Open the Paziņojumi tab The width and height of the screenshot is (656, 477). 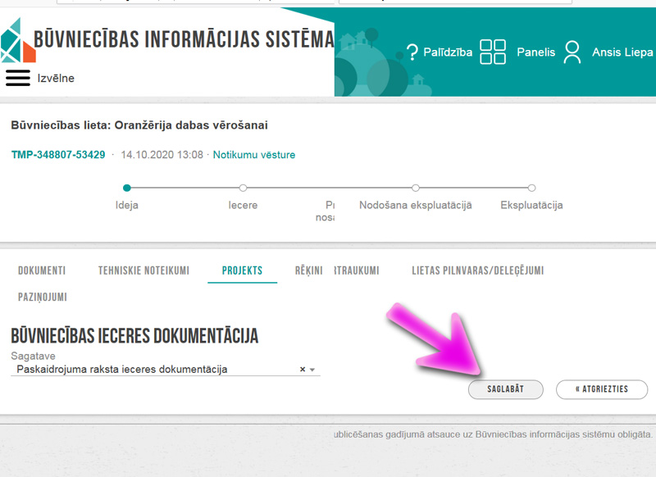[43, 297]
